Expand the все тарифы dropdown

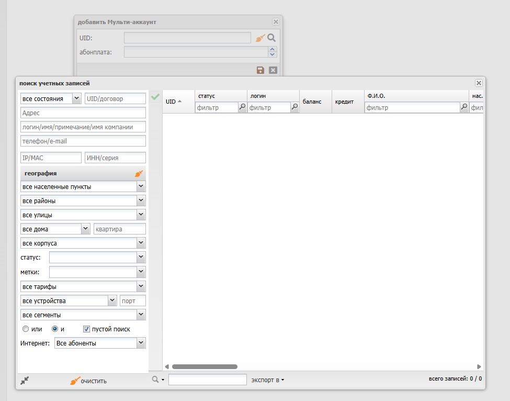[x=140, y=286]
